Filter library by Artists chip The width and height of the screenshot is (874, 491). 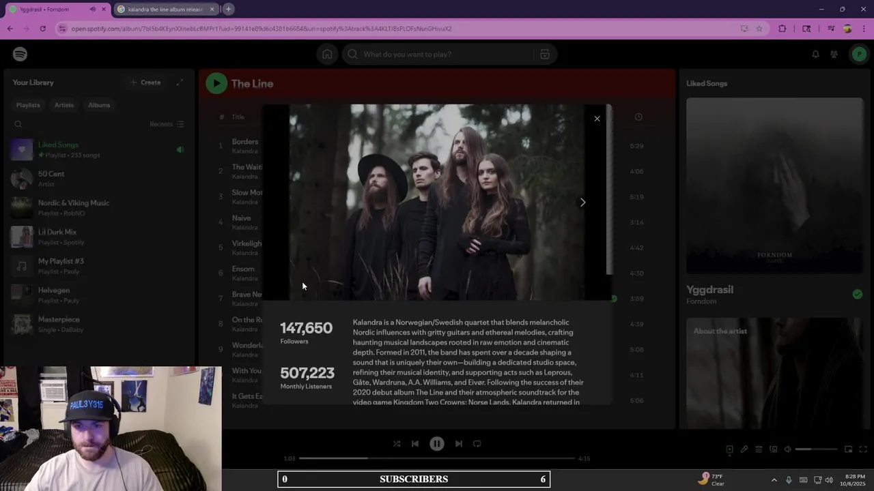64,105
